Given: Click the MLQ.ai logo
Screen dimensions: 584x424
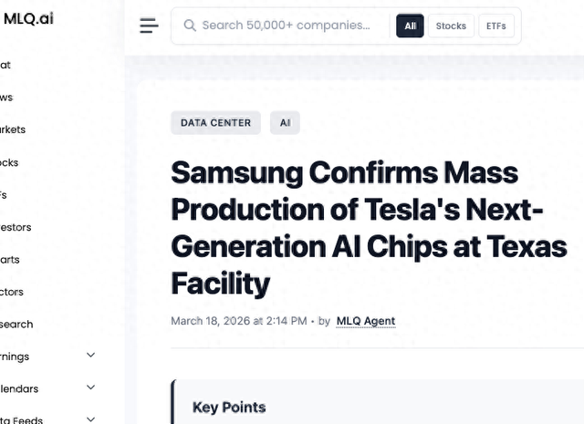Looking at the screenshot, I should click(x=27, y=18).
